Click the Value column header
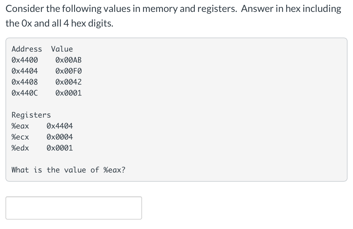Viewport: 353px width, 229px height. tap(62, 49)
